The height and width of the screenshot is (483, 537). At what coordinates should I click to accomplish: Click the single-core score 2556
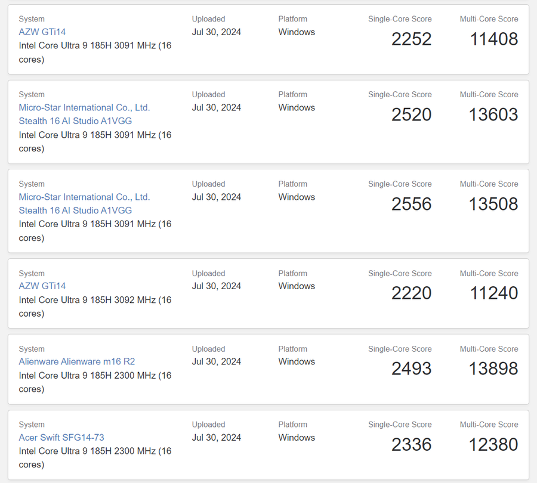tap(411, 204)
